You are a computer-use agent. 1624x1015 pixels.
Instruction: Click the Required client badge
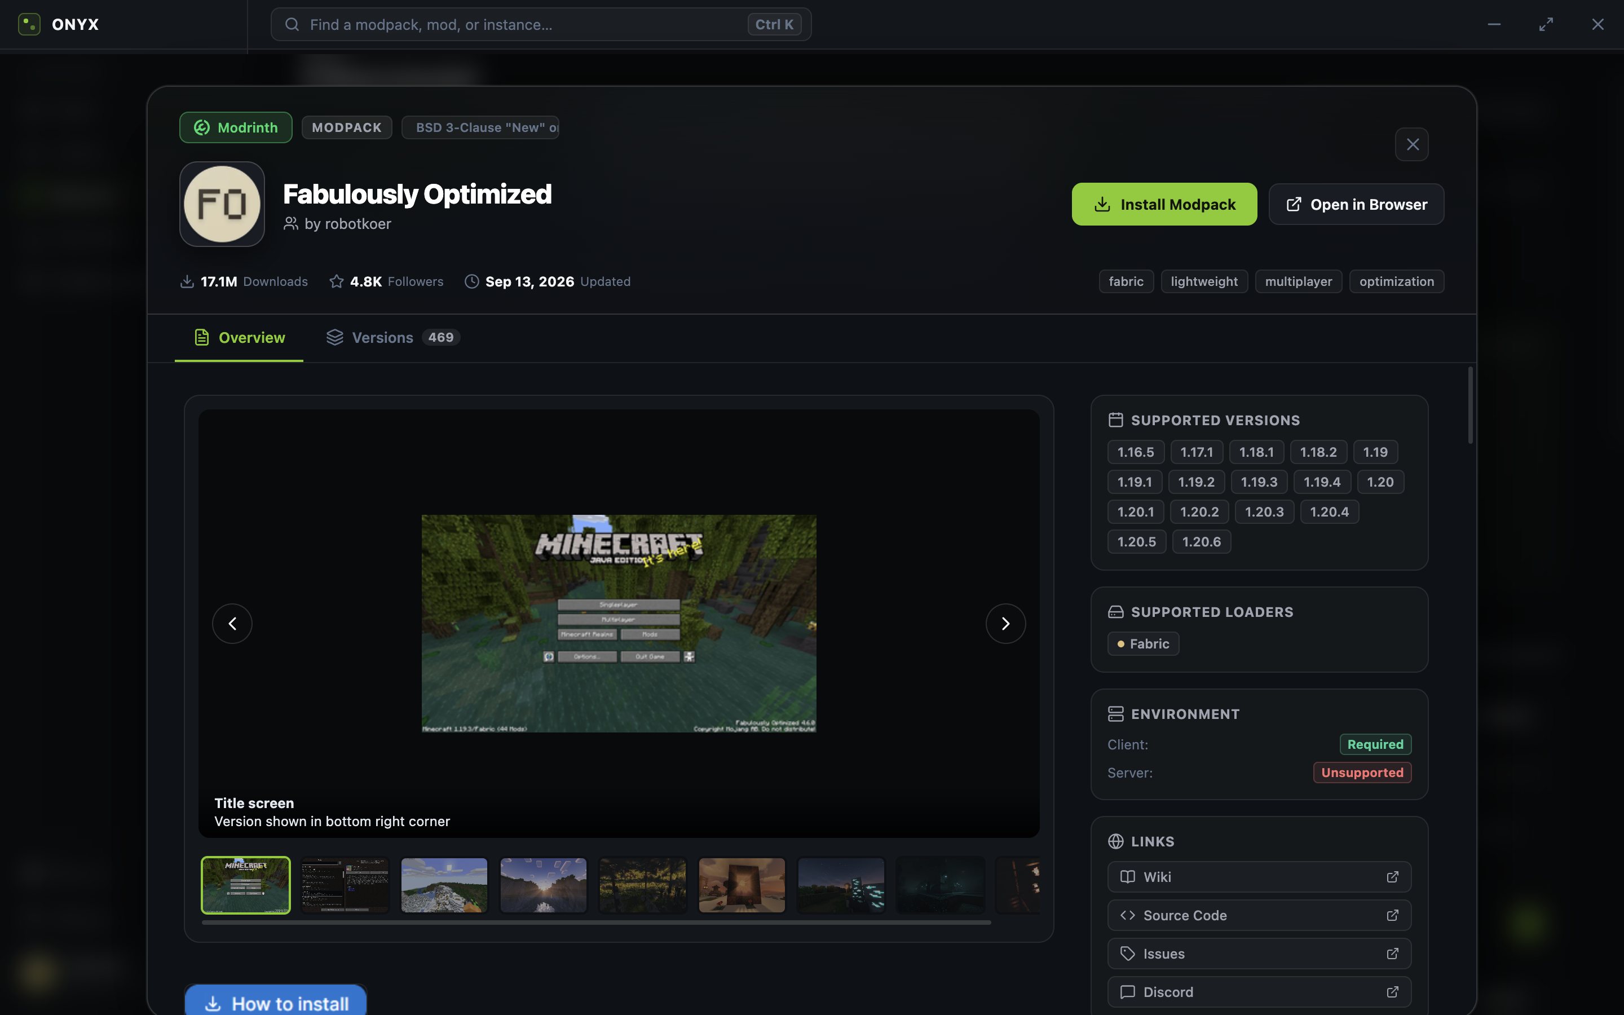tap(1375, 744)
